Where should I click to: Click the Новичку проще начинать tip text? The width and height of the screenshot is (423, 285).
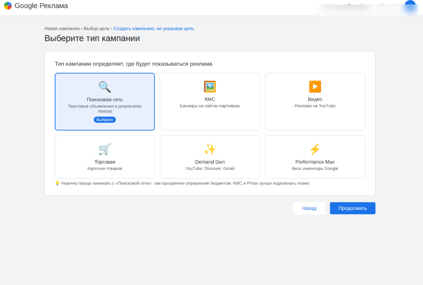(x=186, y=183)
